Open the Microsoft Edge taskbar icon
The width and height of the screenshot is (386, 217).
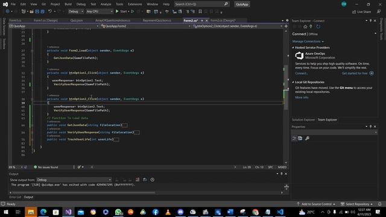tap(43, 212)
